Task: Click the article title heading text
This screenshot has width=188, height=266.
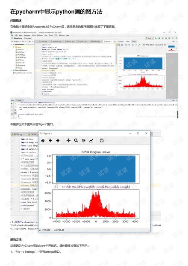Action: [x=56, y=12]
